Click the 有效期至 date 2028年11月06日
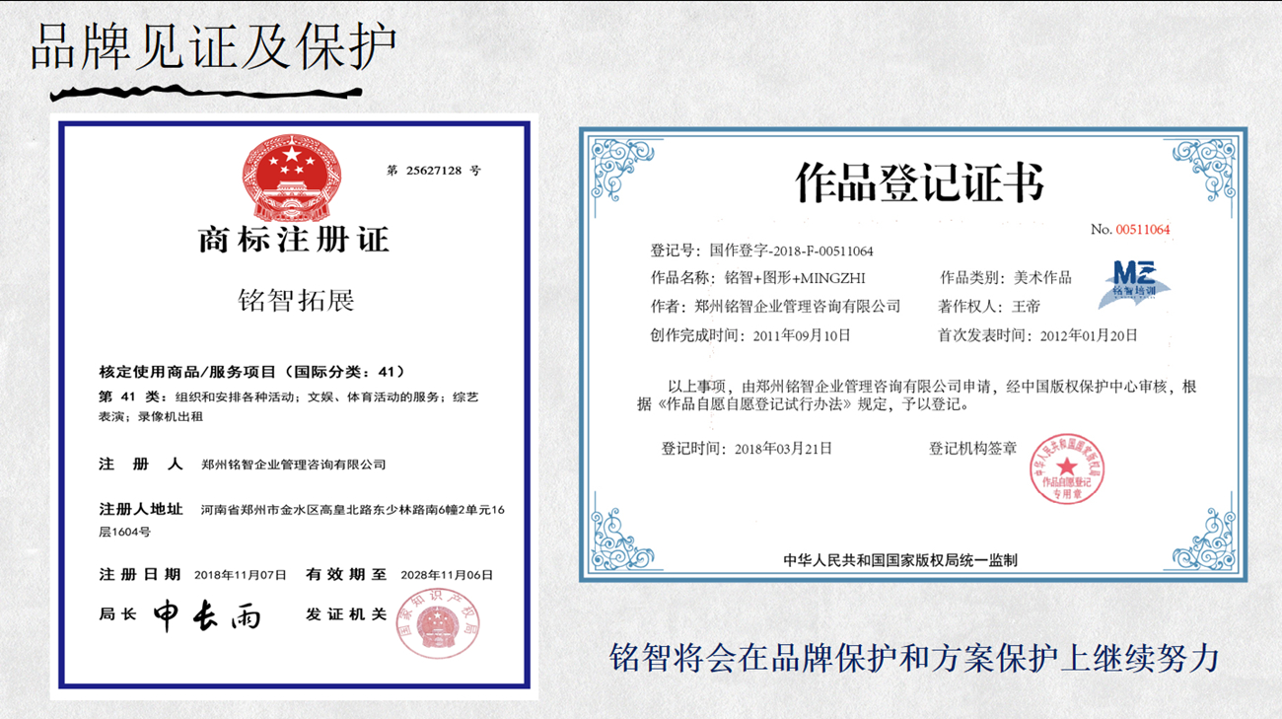 click(447, 575)
